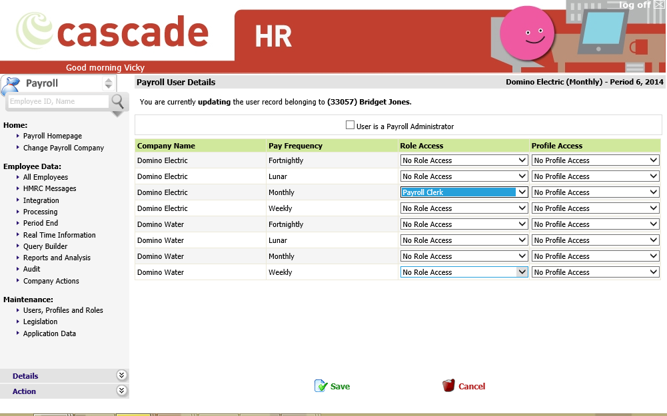The image size is (667, 416).
Task: Open Real Time Information
Action: (59, 235)
